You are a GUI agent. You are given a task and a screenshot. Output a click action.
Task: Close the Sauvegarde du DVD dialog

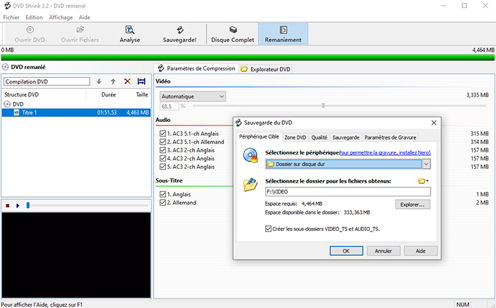[x=434, y=123]
